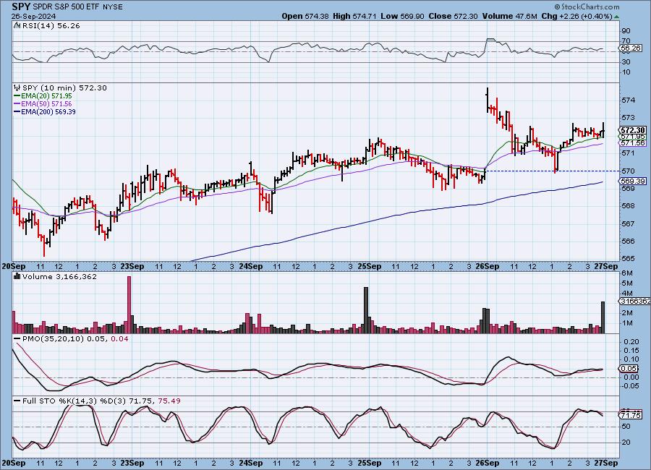Click the EMA(20) 571.95 legend entry

(x=43, y=96)
